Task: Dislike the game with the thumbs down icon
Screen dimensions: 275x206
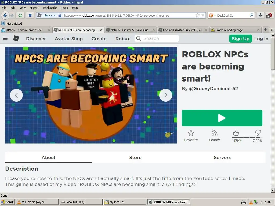Action: point(258,133)
